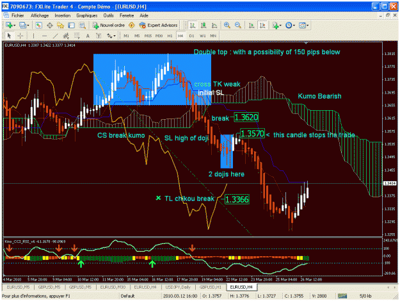Switch to USDJPY,Daily chart tab

(178, 287)
